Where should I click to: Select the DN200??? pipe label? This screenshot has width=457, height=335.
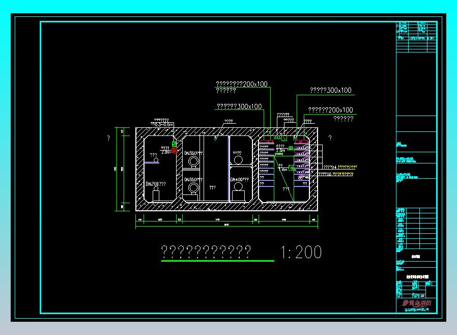(x=156, y=184)
